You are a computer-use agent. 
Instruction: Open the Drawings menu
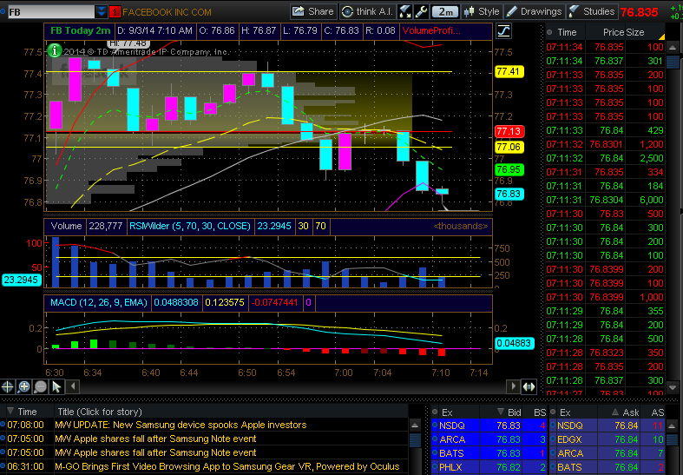pyautogui.click(x=535, y=12)
